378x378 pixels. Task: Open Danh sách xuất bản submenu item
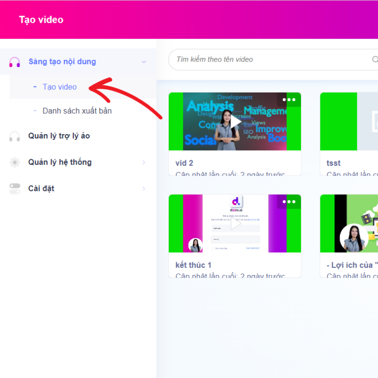83,111
